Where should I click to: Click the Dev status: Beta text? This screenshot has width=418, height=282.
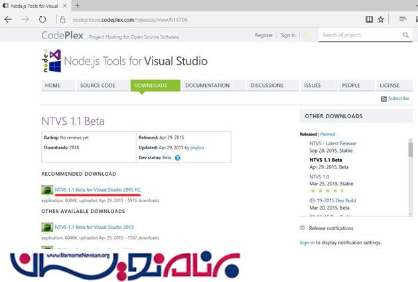point(155,158)
